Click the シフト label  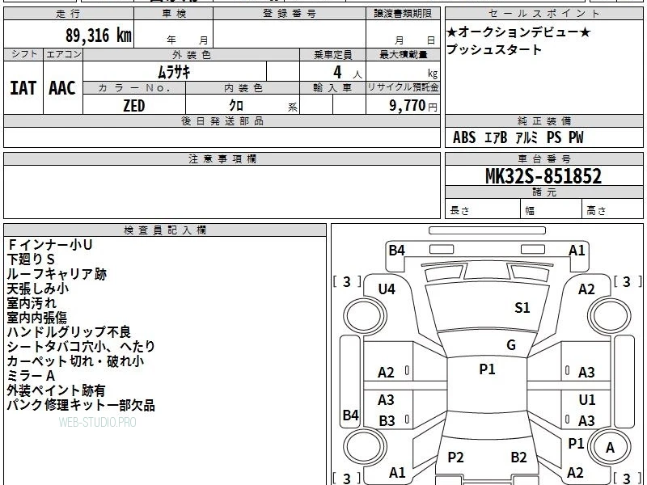click(x=23, y=54)
